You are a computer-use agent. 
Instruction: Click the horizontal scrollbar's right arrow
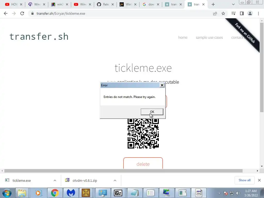tap(258, 171)
